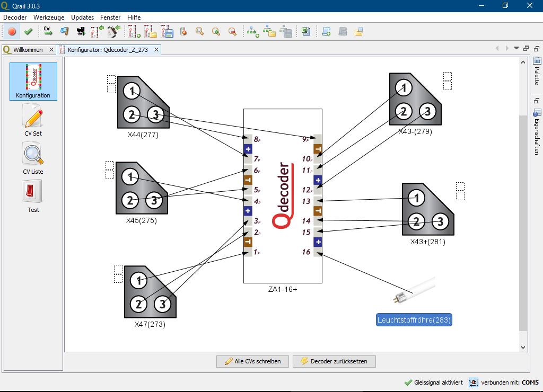Image resolution: width=543 pixels, height=392 pixels.
Task: Click the new tree structure toolbar icon
Action: coord(253,32)
